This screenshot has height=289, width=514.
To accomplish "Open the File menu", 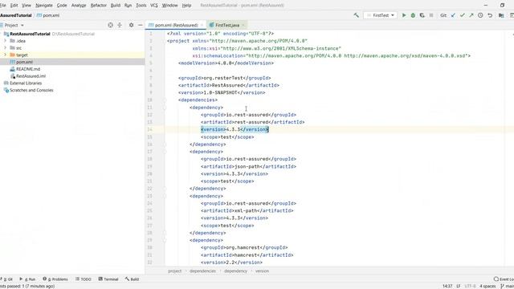I will [x=3, y=6].
